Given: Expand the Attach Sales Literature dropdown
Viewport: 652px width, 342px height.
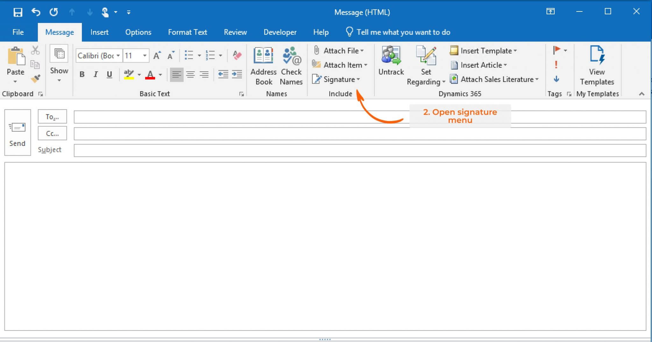Looking at the screenshot, I should 537,79.
